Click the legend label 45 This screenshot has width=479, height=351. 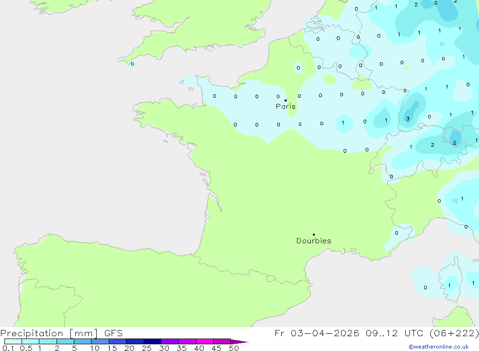click(x=217, y=348)
